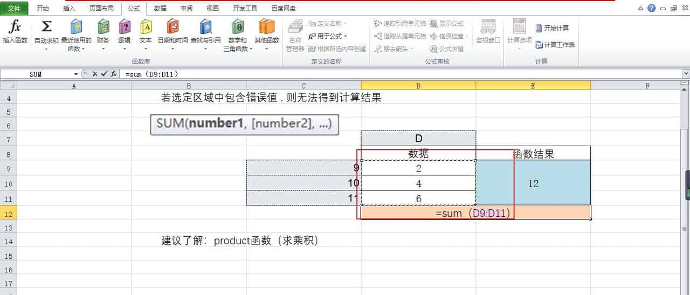Viewport: 690px width, 295px height.
Task: Open the Math & Trig (数学和三角函数) icon
Action: point(237,26)
